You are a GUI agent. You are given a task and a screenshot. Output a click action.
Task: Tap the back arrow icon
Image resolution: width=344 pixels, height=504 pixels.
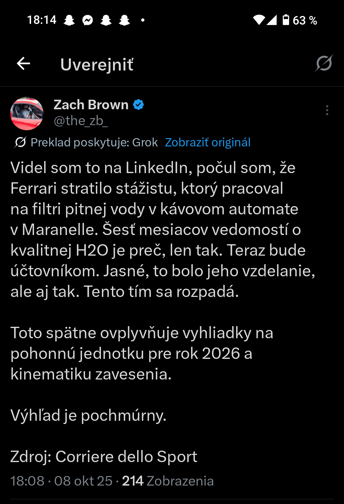point(23,64)
